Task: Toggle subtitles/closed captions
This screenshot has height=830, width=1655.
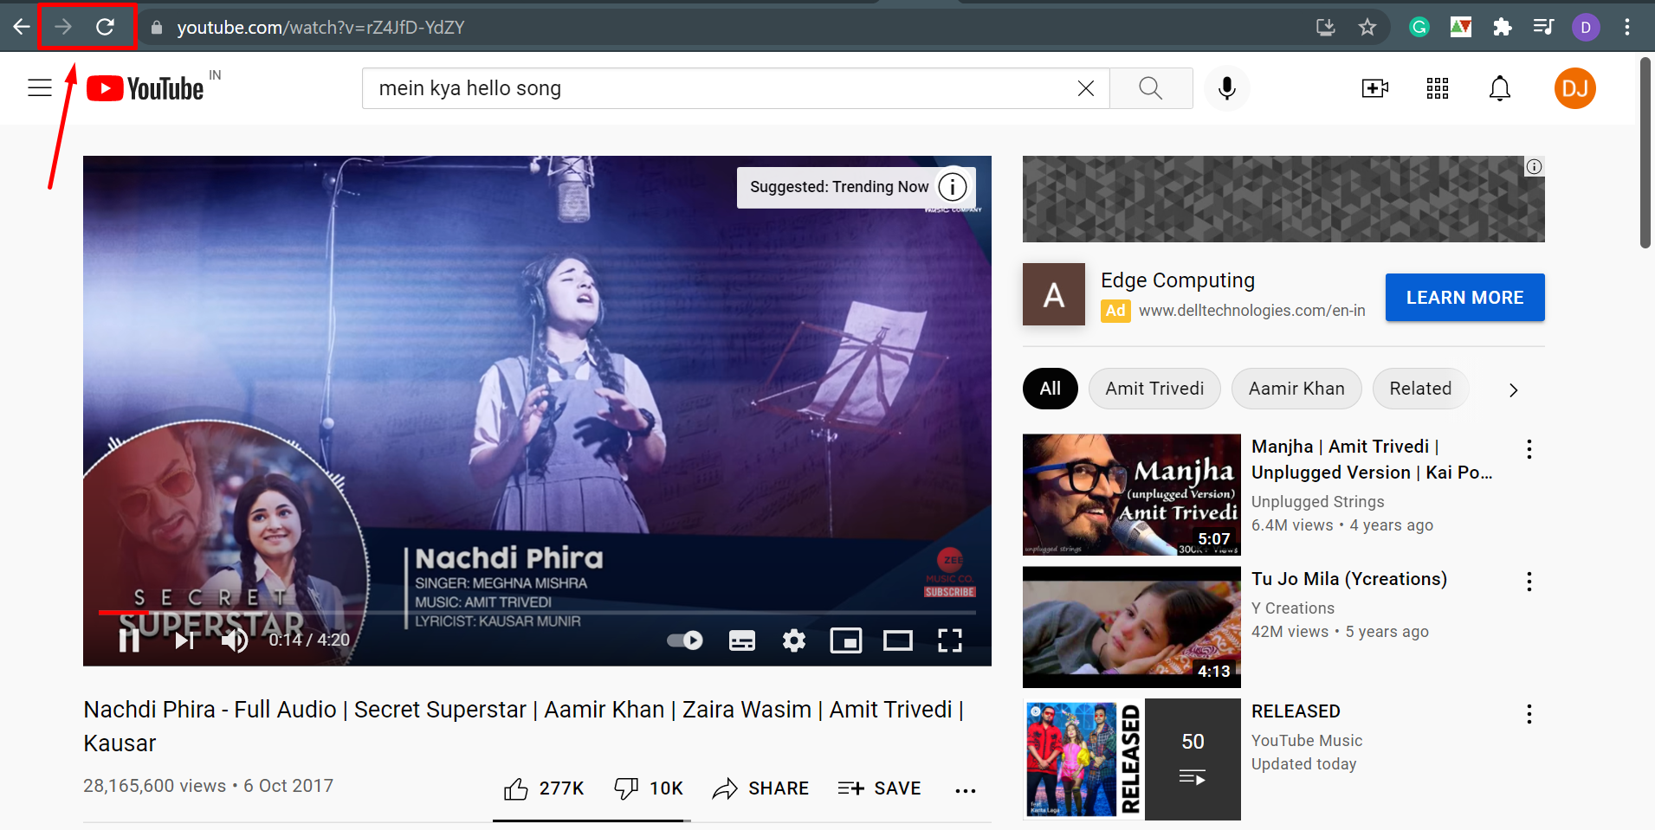Action: coord(742,640)
